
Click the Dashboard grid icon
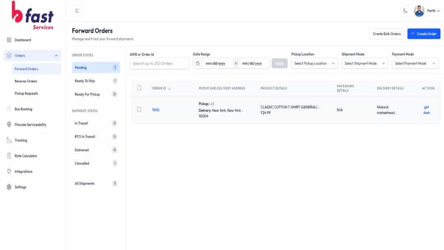[9, 40]
